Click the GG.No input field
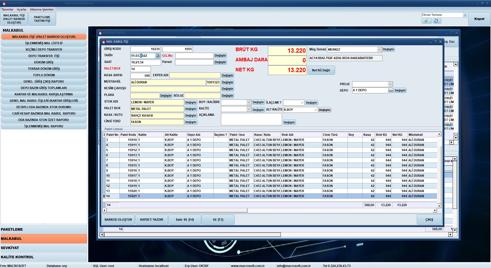The height and width of the screenshot is (268, 491). pos(194,56)
